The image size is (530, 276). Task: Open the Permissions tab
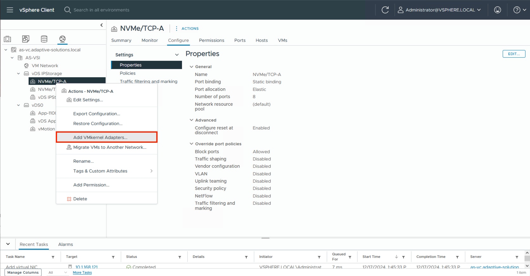tap(211, 40)
